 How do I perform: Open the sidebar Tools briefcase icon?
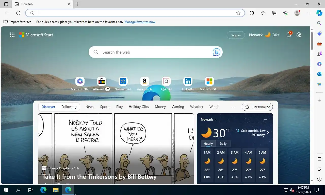319,44
